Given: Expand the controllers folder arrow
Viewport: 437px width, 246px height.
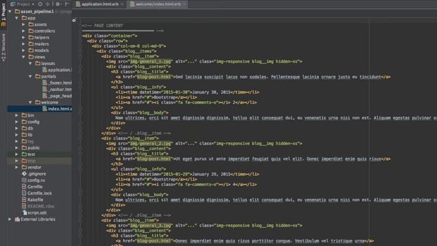Looking at the screenshot, I should [x=24, y=31].
